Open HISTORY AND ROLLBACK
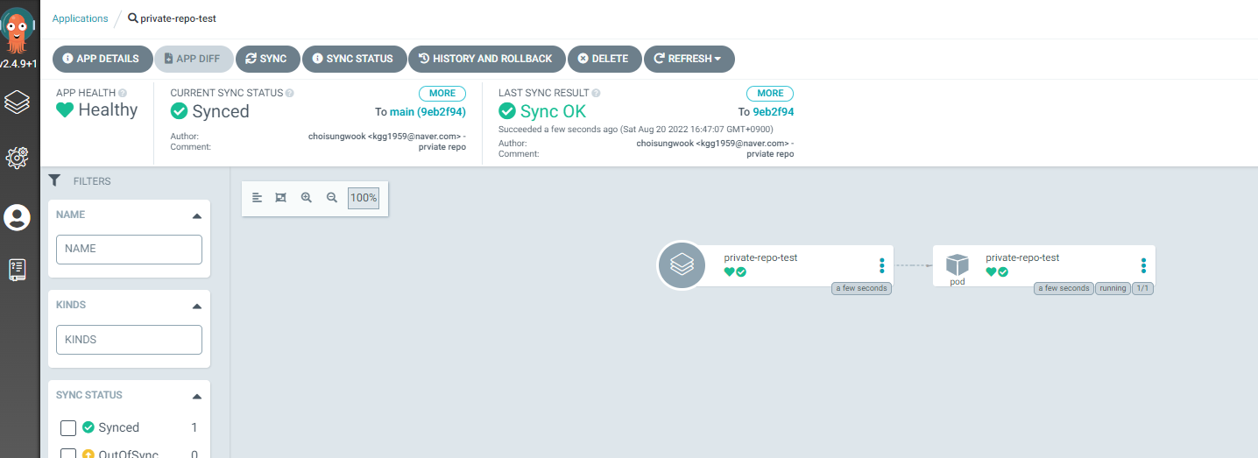The image size is (1258, 458). pyautogui.click(x=486, y=59)
